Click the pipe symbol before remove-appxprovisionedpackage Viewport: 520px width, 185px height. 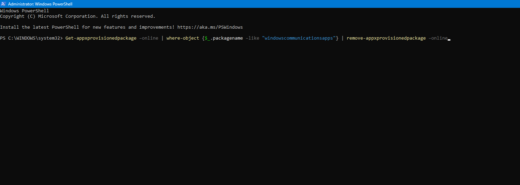343,38
